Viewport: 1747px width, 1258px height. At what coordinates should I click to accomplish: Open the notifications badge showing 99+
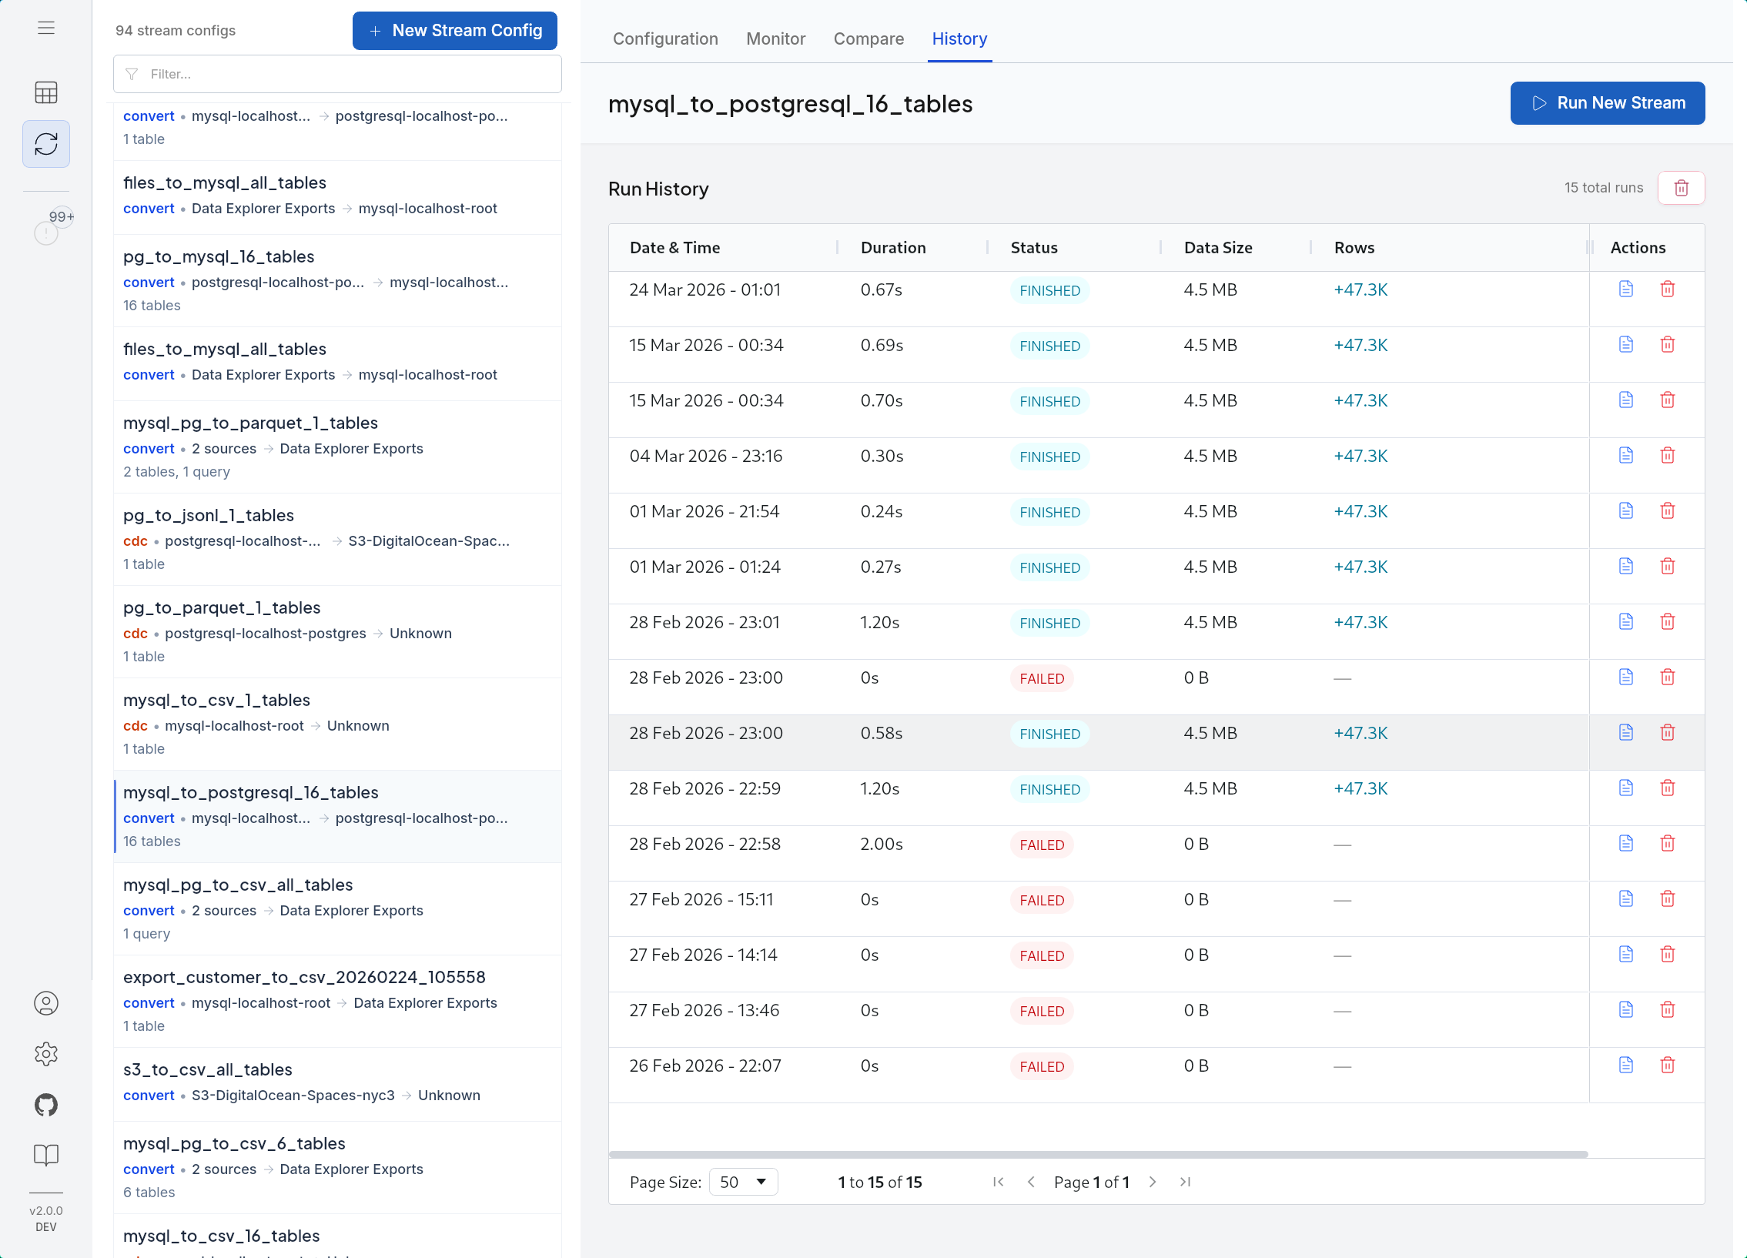coord(52,226)
